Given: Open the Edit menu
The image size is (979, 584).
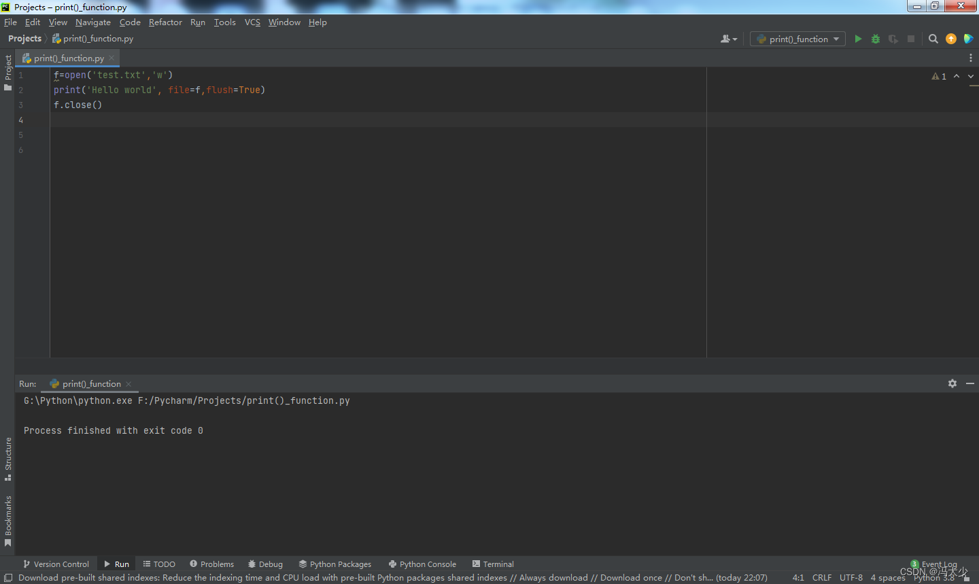Looking at the screenshot, I should 33,22.
